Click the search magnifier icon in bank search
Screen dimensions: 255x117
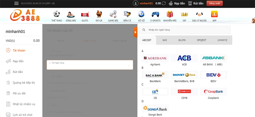144,30
